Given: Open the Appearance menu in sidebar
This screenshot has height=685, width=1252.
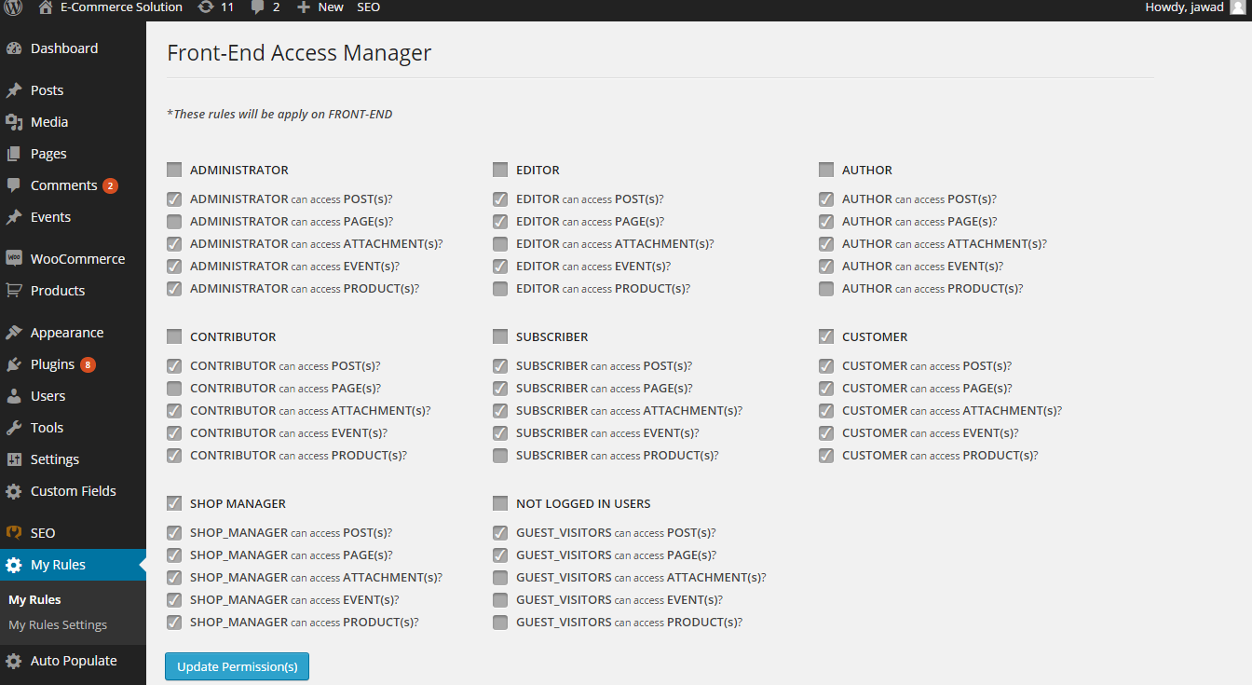Looking at the screenshot, I should [67, 333].
